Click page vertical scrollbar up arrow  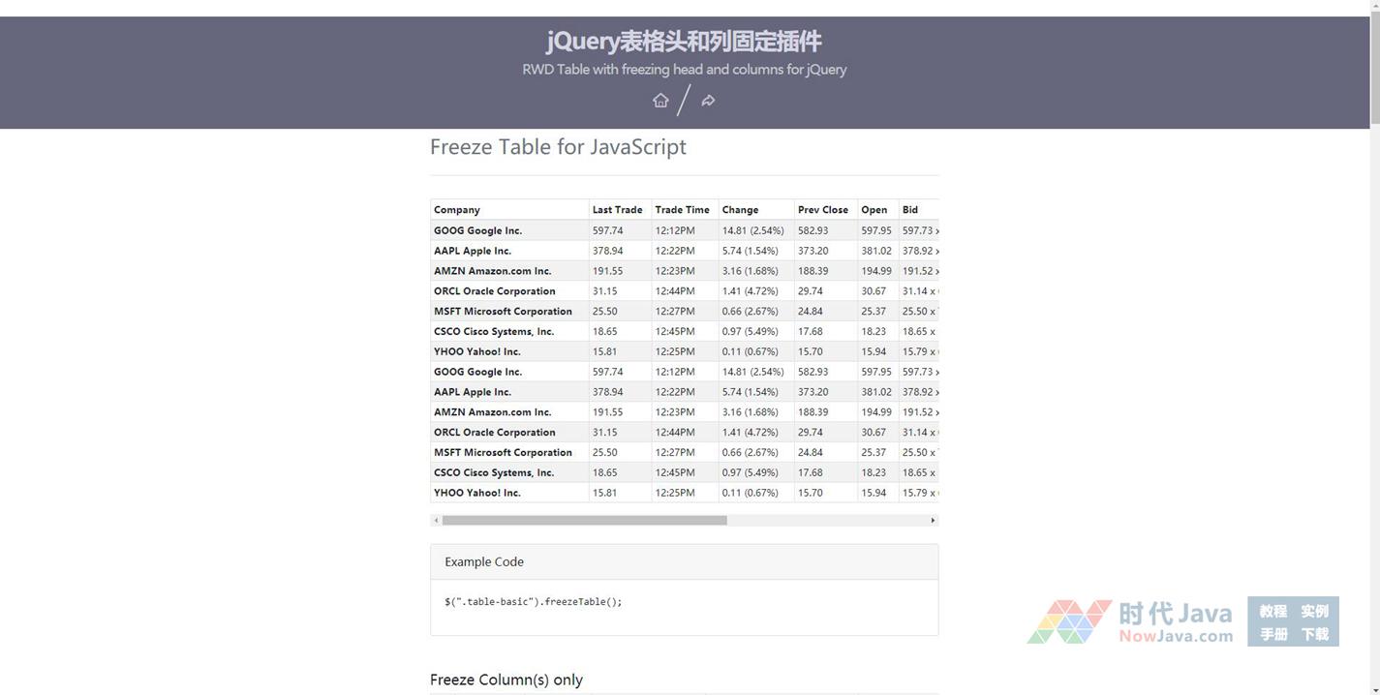[1374, 7]
